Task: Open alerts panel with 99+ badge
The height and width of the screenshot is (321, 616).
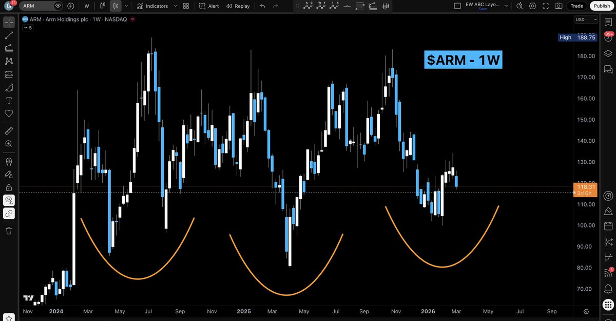Action: (608, 37)
